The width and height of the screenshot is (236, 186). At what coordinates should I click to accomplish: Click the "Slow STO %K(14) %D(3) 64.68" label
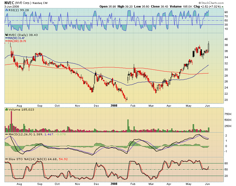coord(33,159)
